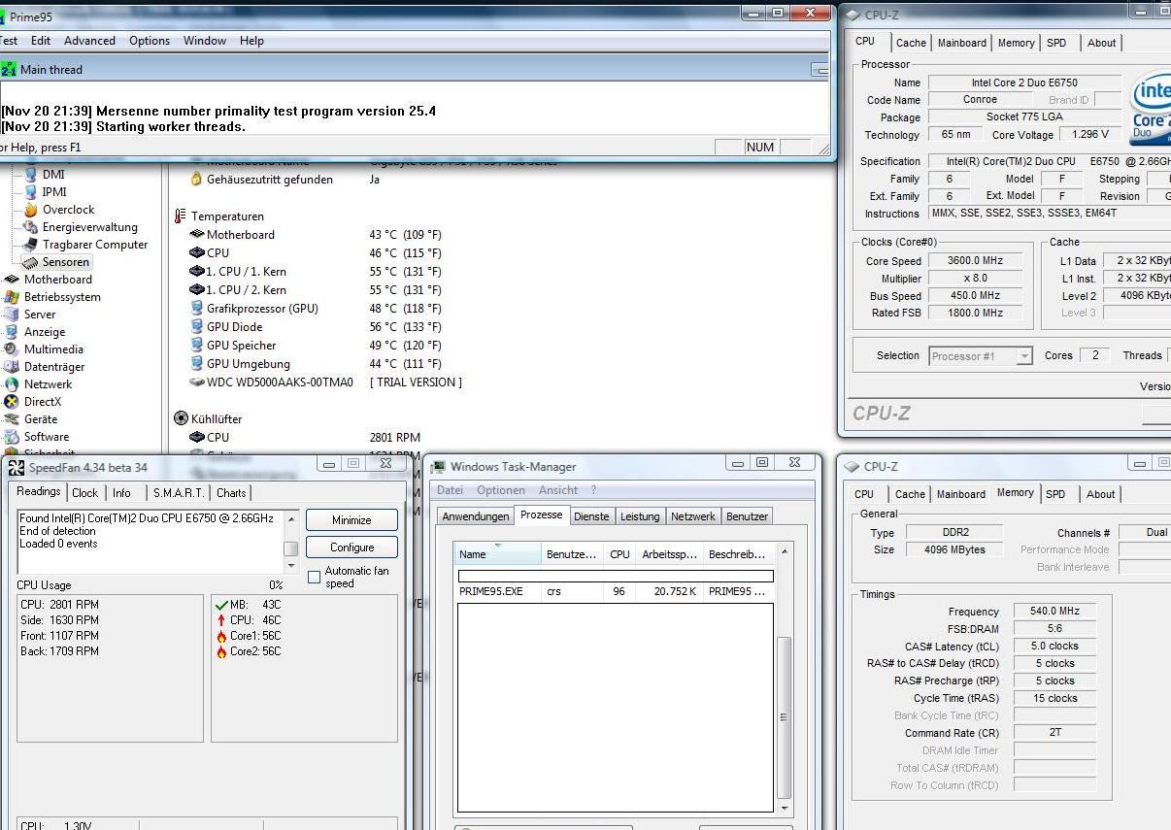Click the upper CPU-Z window title icon
Screen dimensions: 1171x830
pos(853,15)
